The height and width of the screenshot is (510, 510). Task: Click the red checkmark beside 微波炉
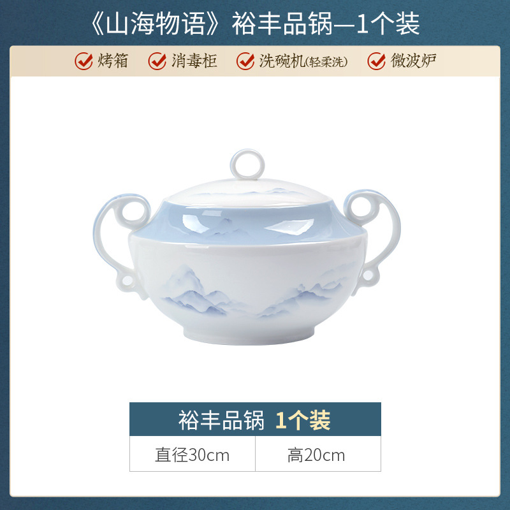coord(377,61)
